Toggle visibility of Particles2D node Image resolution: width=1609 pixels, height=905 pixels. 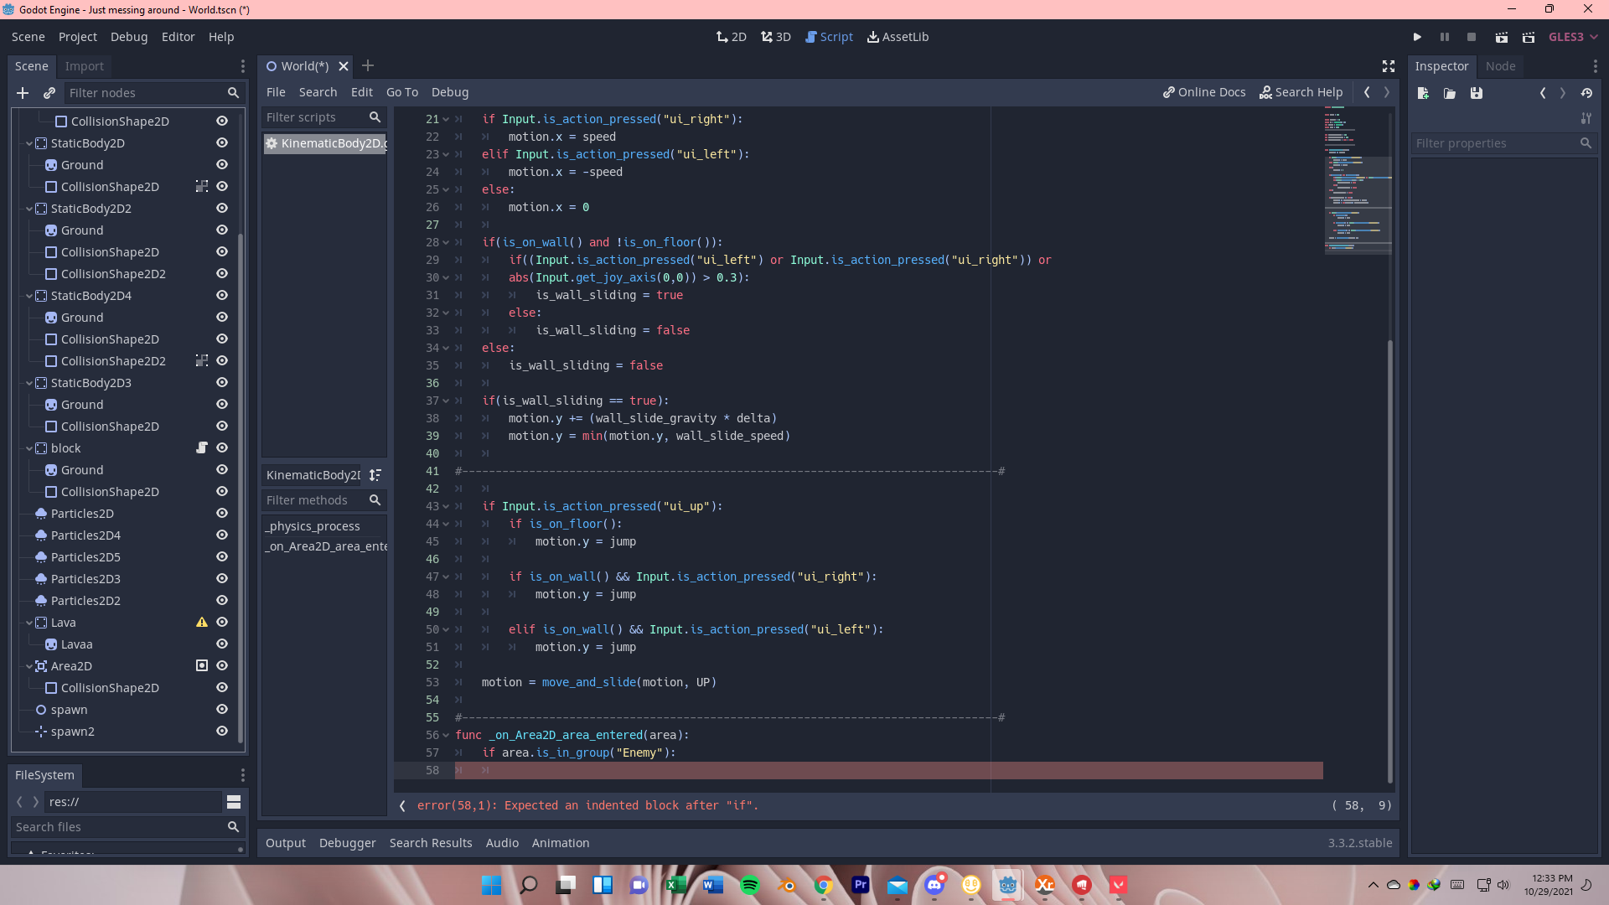tap(222, 514)
